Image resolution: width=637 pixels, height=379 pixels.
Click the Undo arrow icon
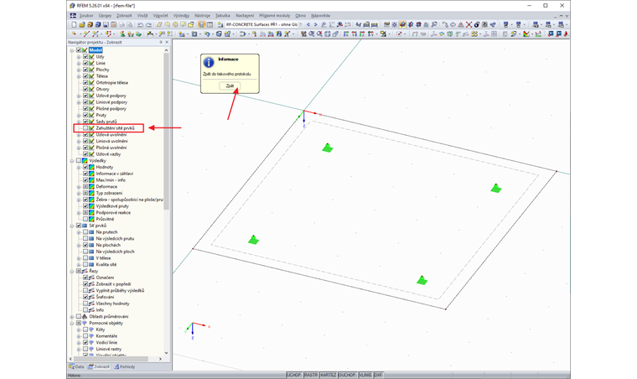point(140,25)
